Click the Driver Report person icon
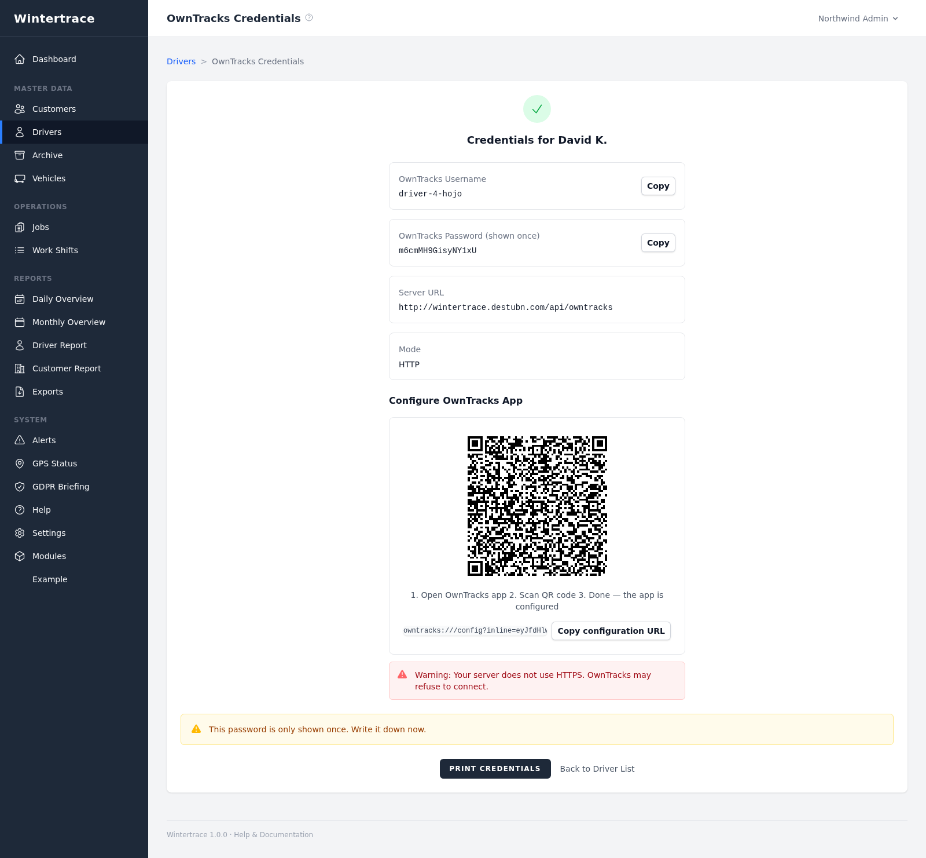 20,345
